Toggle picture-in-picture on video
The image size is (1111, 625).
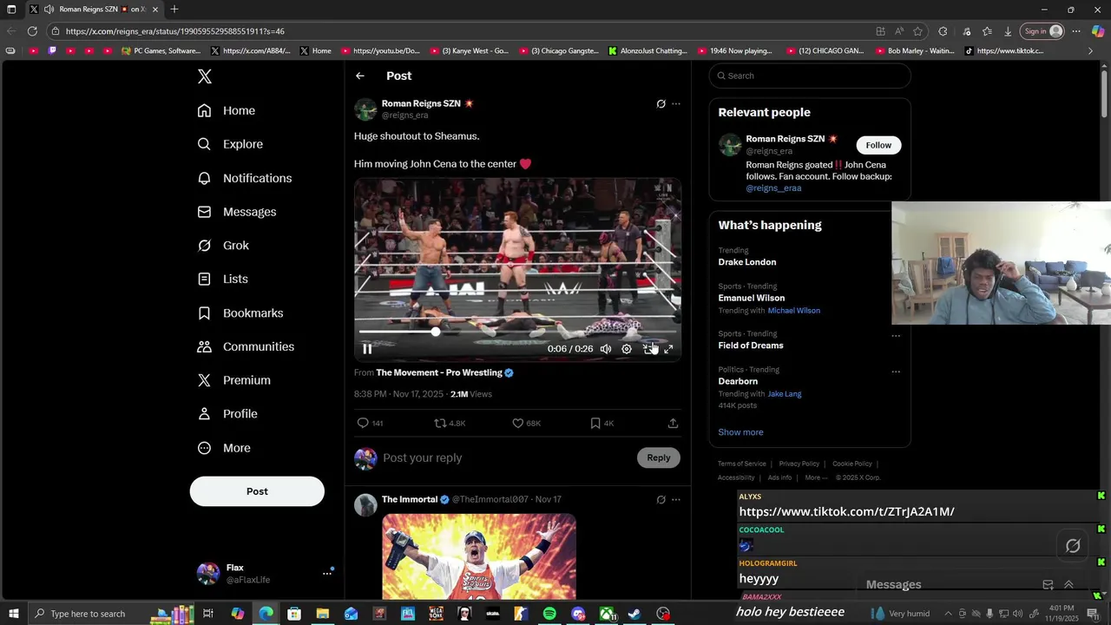pyautogui.click(x=648, y=349)
